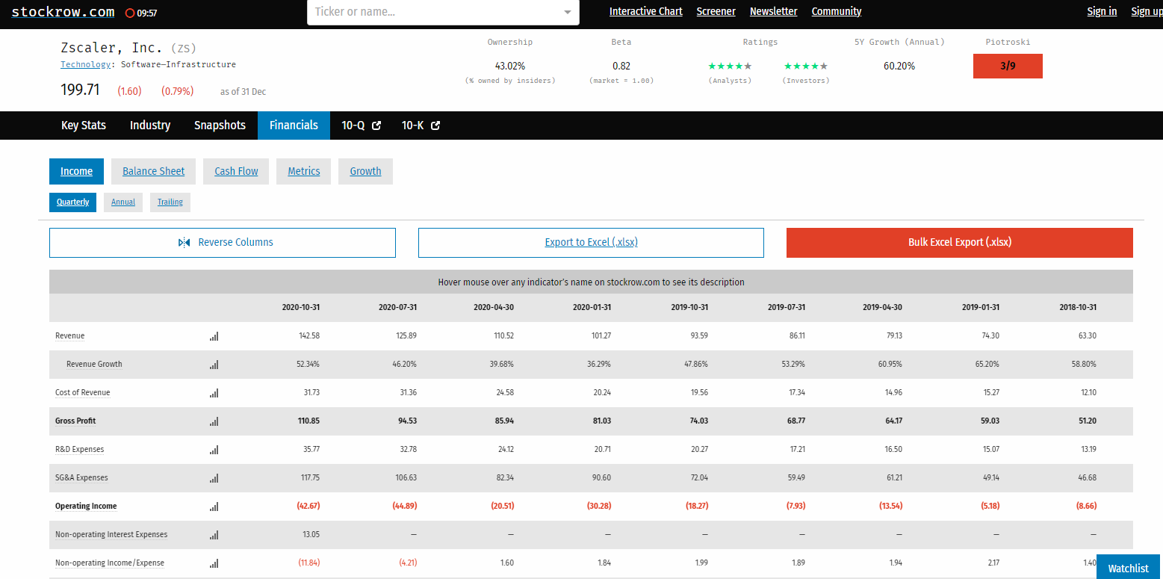
Task: Click Reverse Columns button
Action: [x=223, y=243]
